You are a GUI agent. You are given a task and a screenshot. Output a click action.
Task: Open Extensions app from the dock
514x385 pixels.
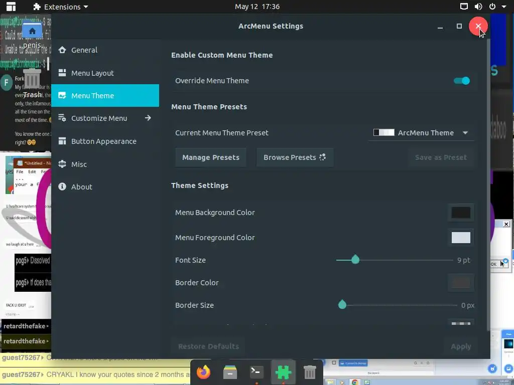pyautogui.click(x=283, y=372)
